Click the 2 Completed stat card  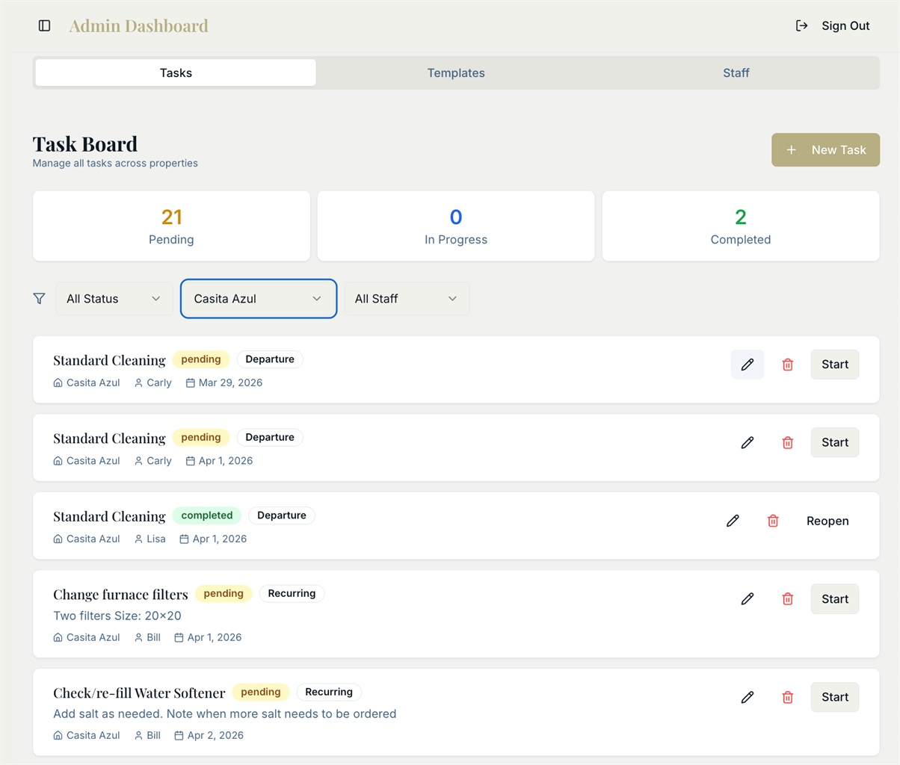pos(741,226)
